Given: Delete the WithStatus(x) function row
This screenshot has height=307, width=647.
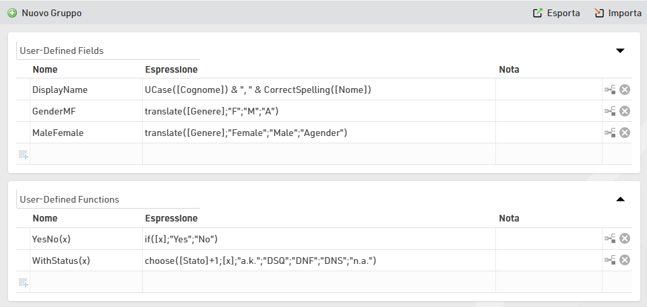Looking at the screenshot, I should 625,260.
